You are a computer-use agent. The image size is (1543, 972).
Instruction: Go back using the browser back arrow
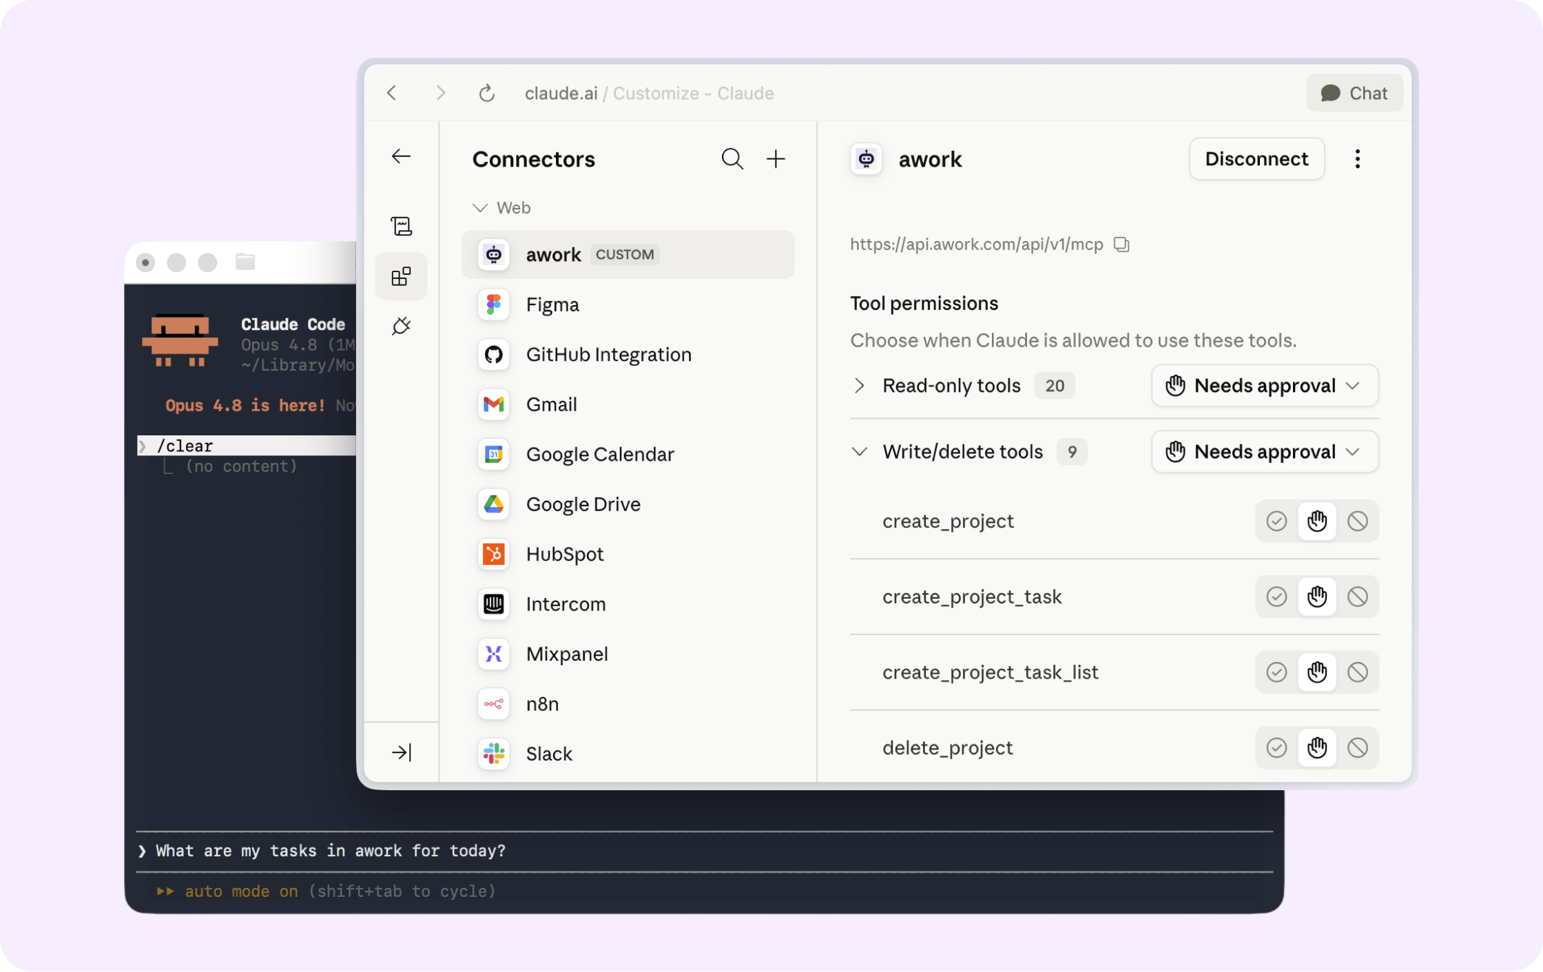click(392, 93)
